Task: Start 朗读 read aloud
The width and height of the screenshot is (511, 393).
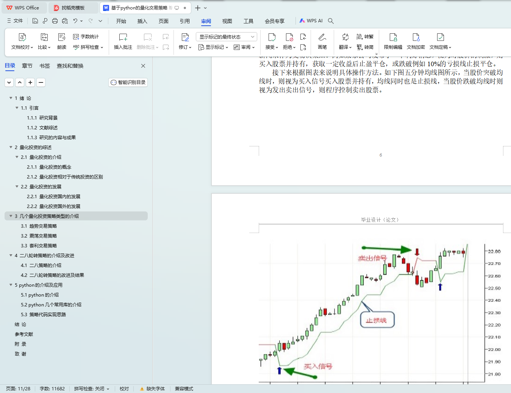Action: (62, 42)
